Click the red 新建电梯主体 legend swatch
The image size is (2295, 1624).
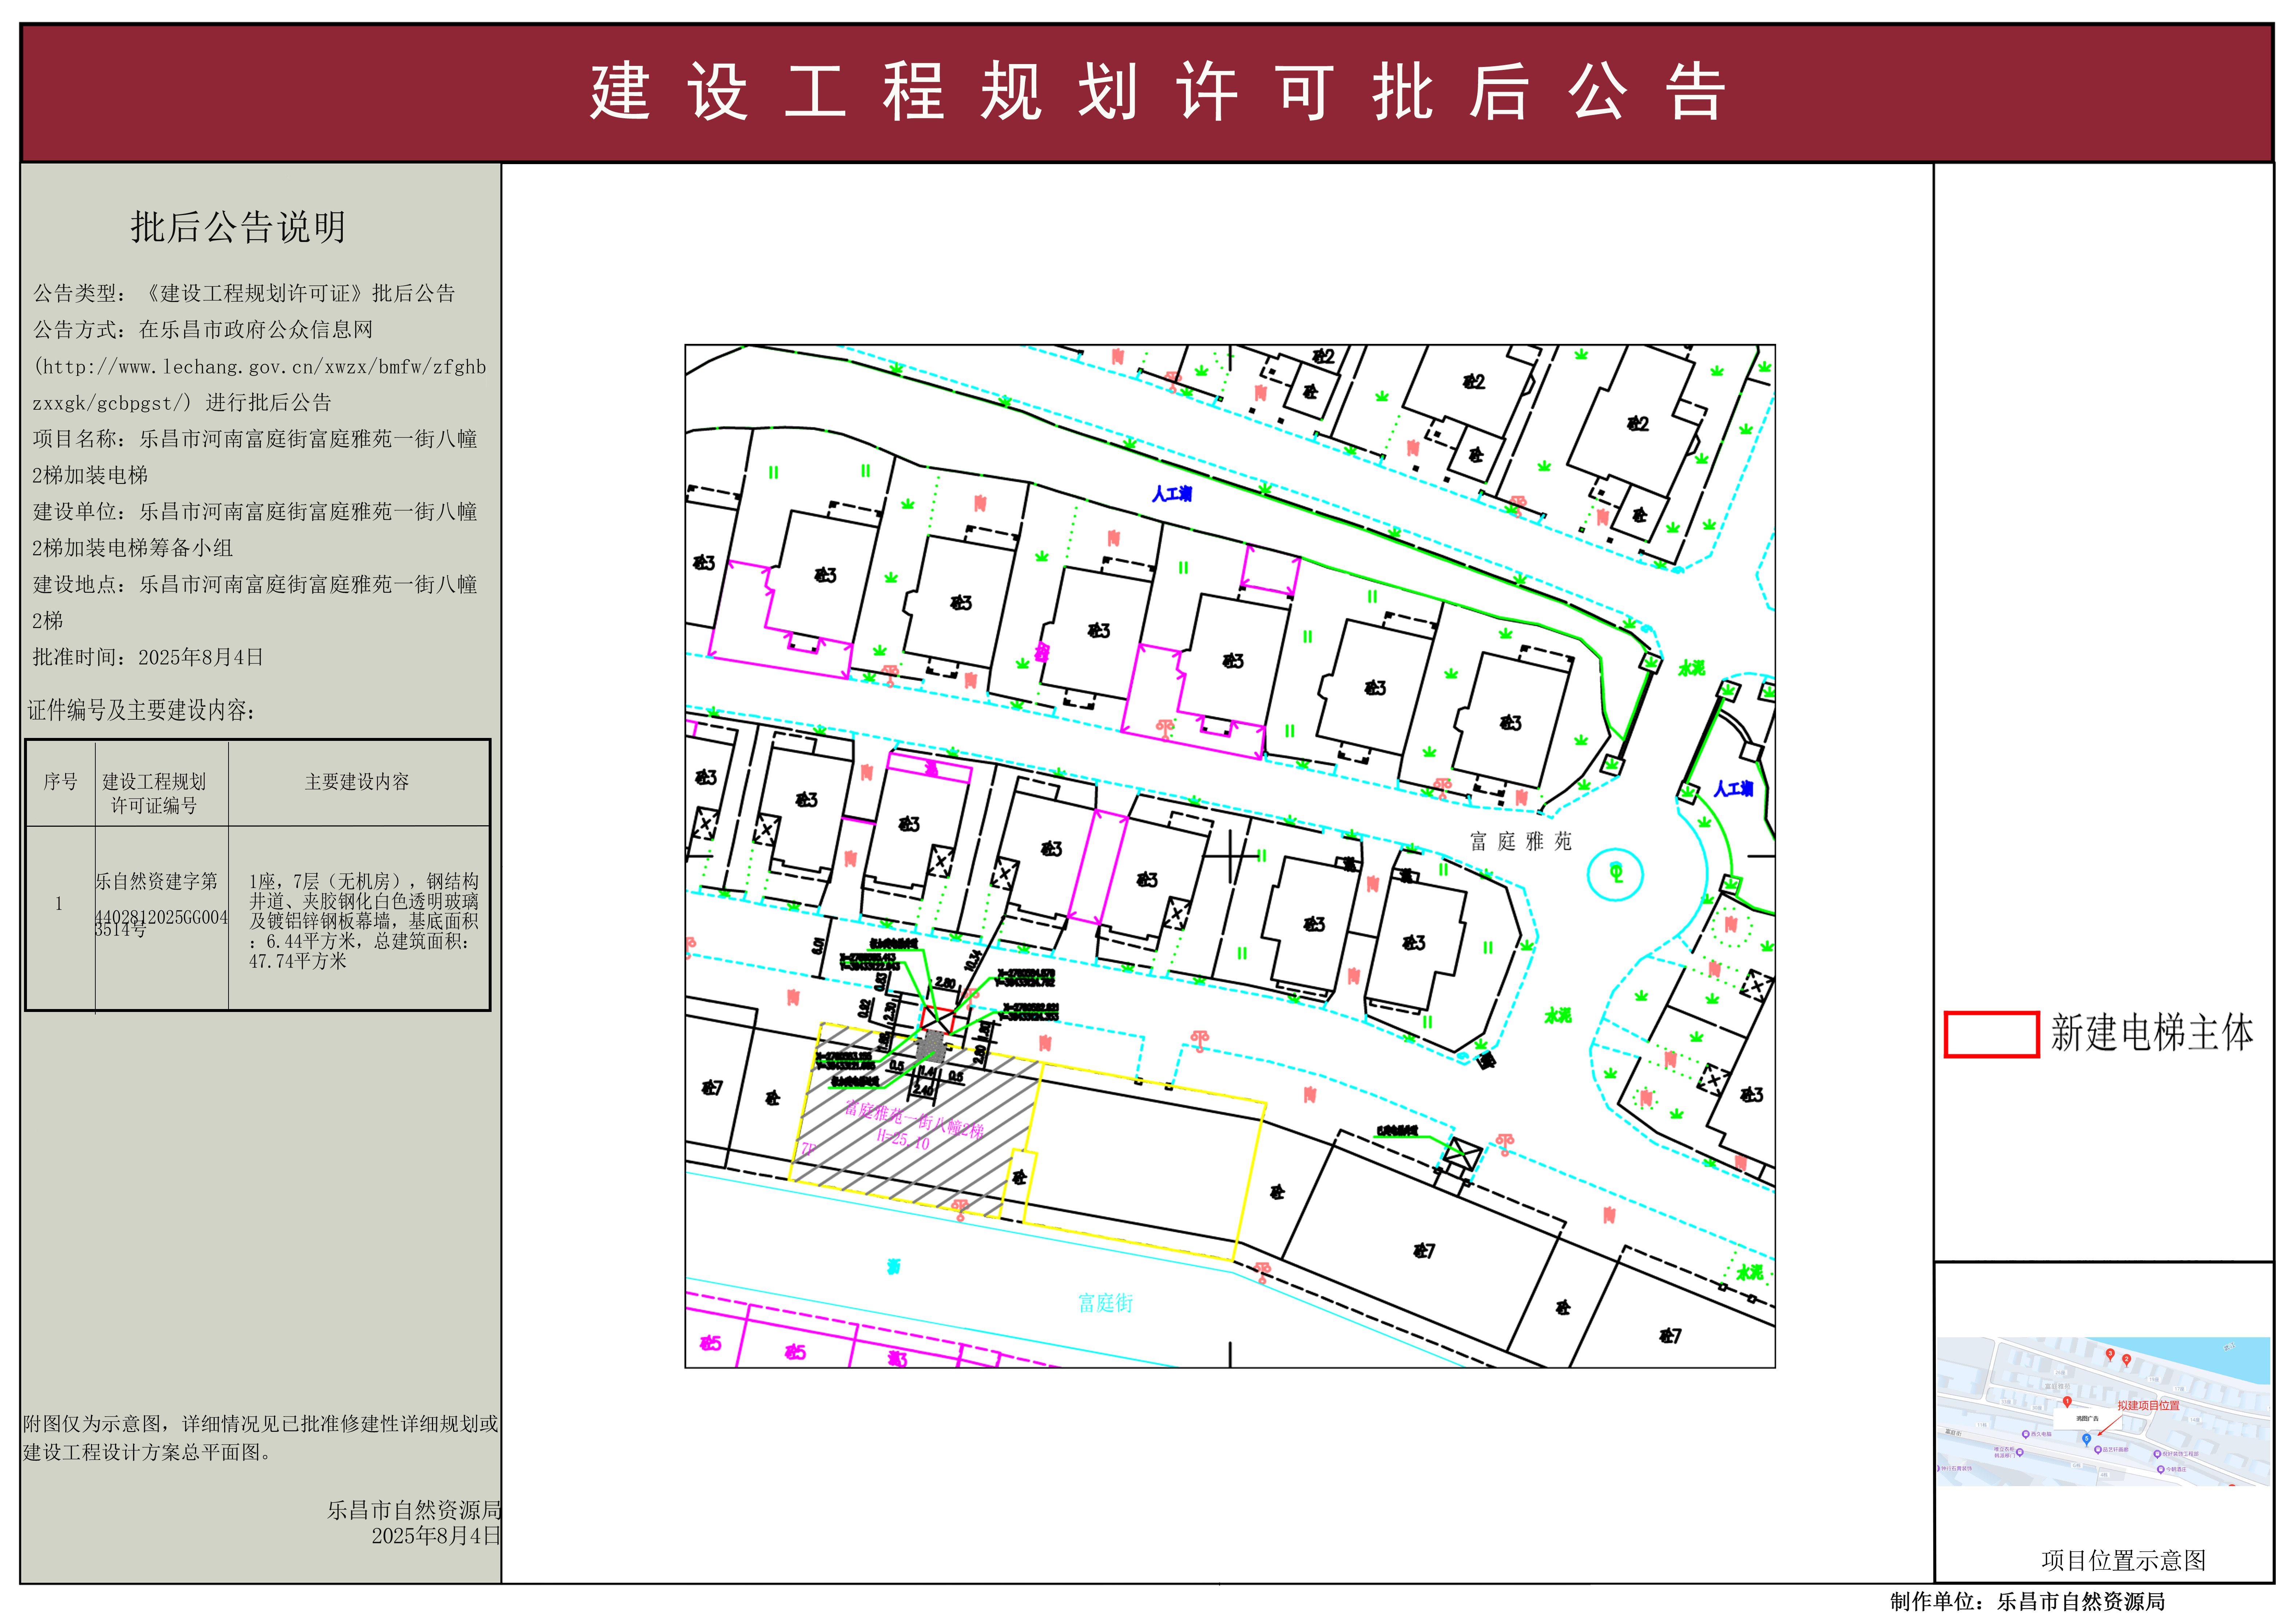(1991, 1034)
